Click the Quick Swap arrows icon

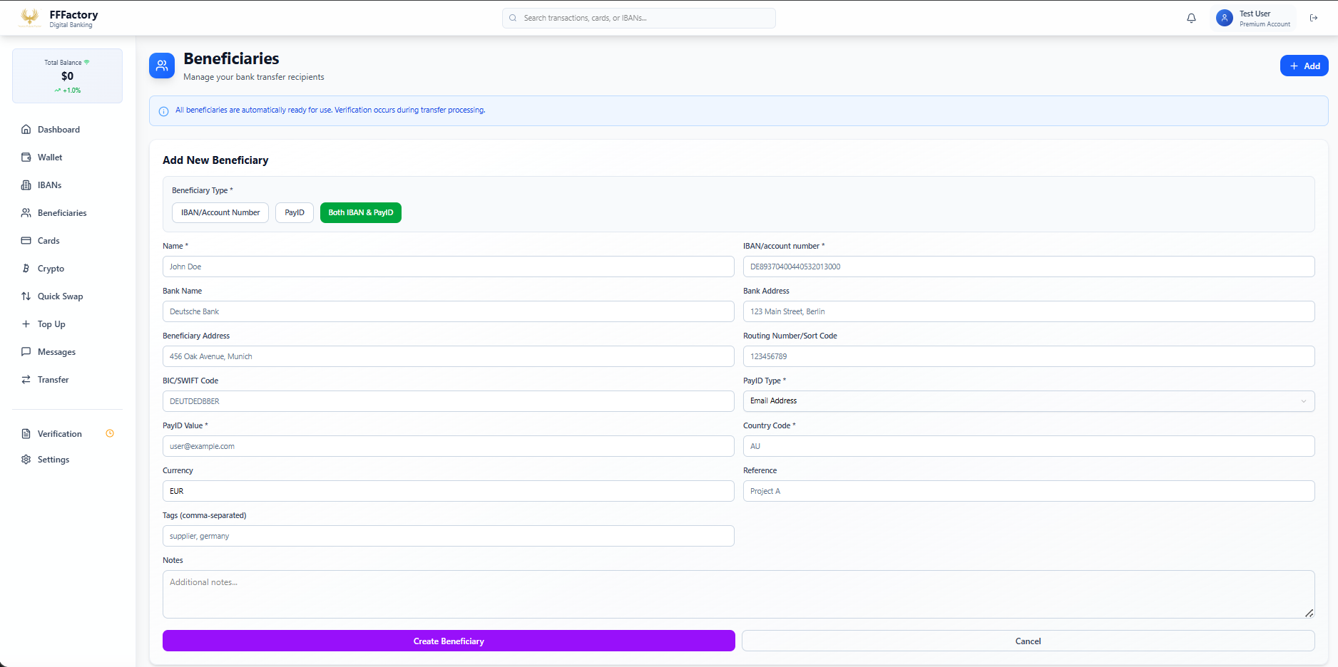click(26, 296)
